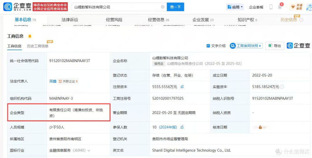
Task: Click 有限责任公司（港澳台投资、非独资） enterprise type value
Action: [76, 113]
